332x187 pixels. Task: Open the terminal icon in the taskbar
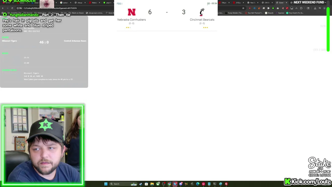(215, 184)
